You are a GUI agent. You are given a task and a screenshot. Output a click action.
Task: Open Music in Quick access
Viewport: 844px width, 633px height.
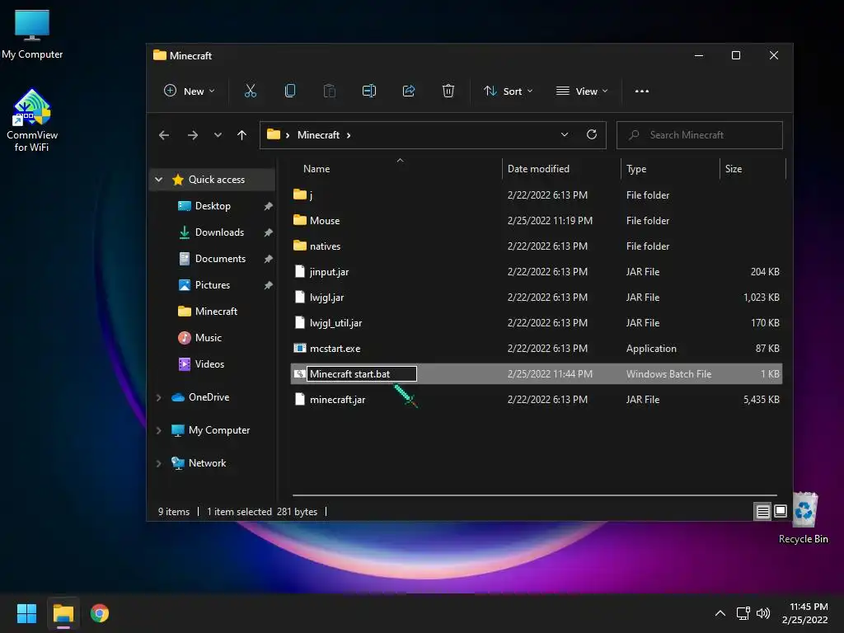point(208,337)
